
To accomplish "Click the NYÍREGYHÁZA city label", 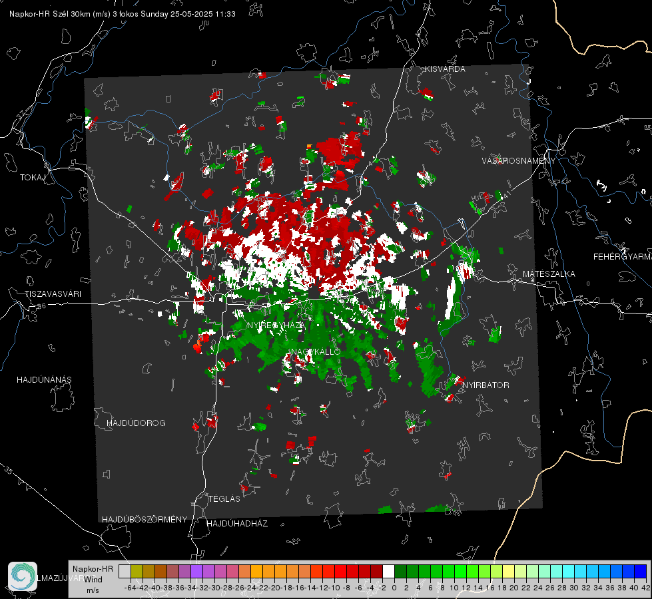I will (276, 325).
